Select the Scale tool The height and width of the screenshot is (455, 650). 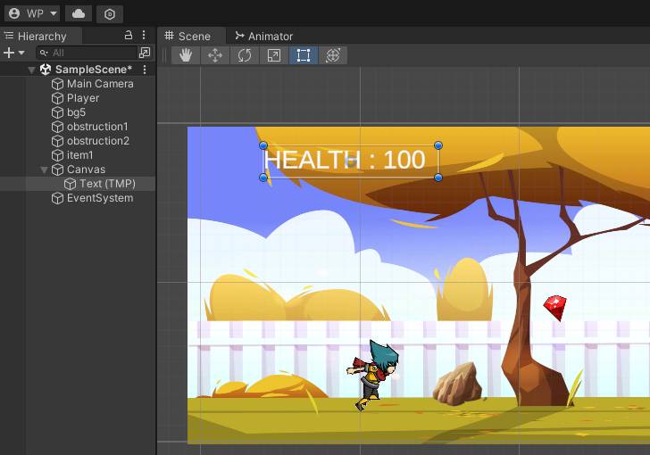(274, 55)
